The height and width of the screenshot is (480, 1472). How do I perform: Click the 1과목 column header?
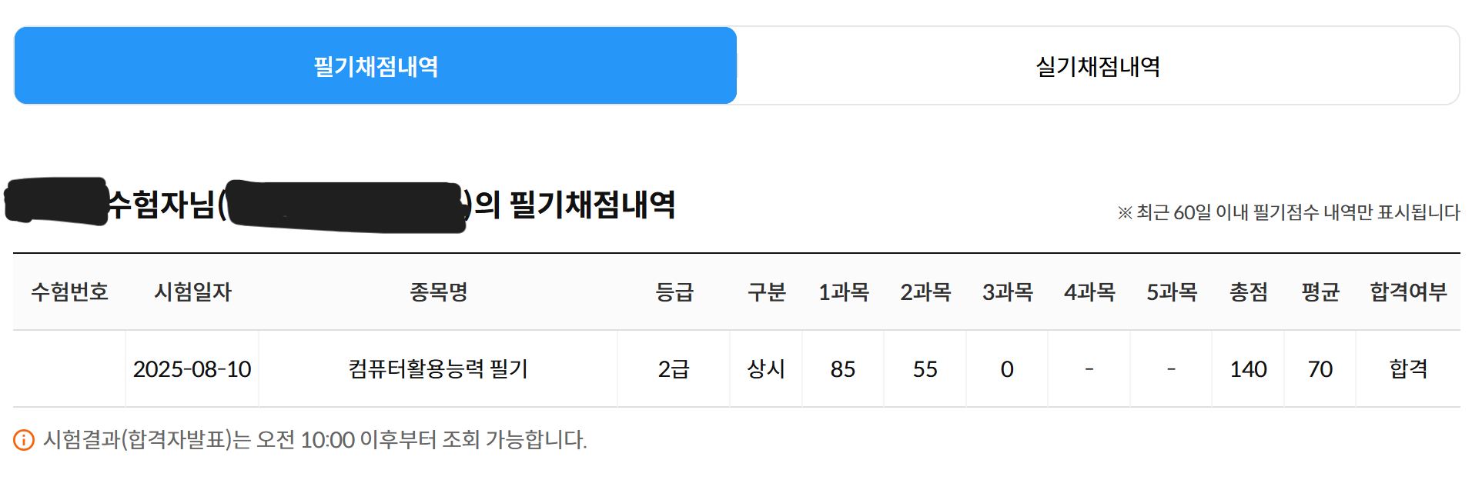point(843,292)
